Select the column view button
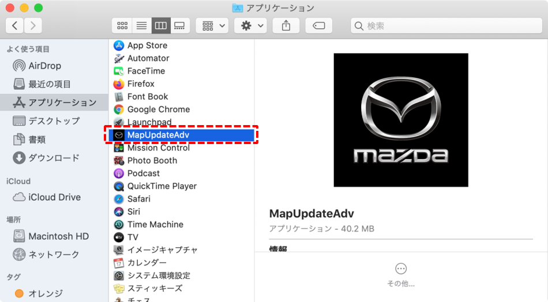 (x=161, y=25)
